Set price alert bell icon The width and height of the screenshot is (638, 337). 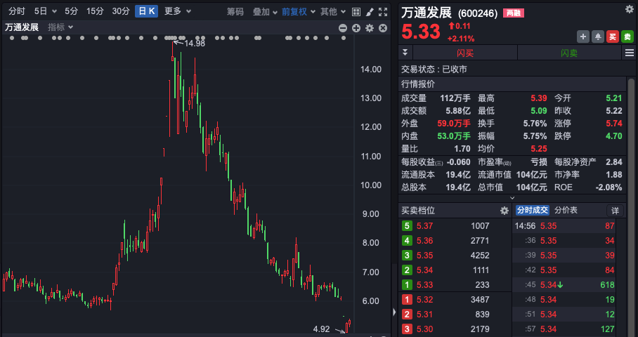598,37
